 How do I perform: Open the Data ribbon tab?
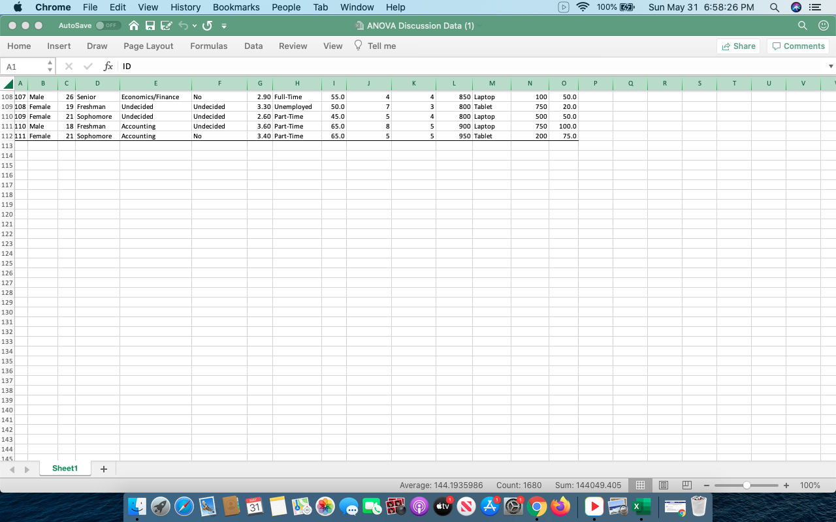[x=253, y=46]
